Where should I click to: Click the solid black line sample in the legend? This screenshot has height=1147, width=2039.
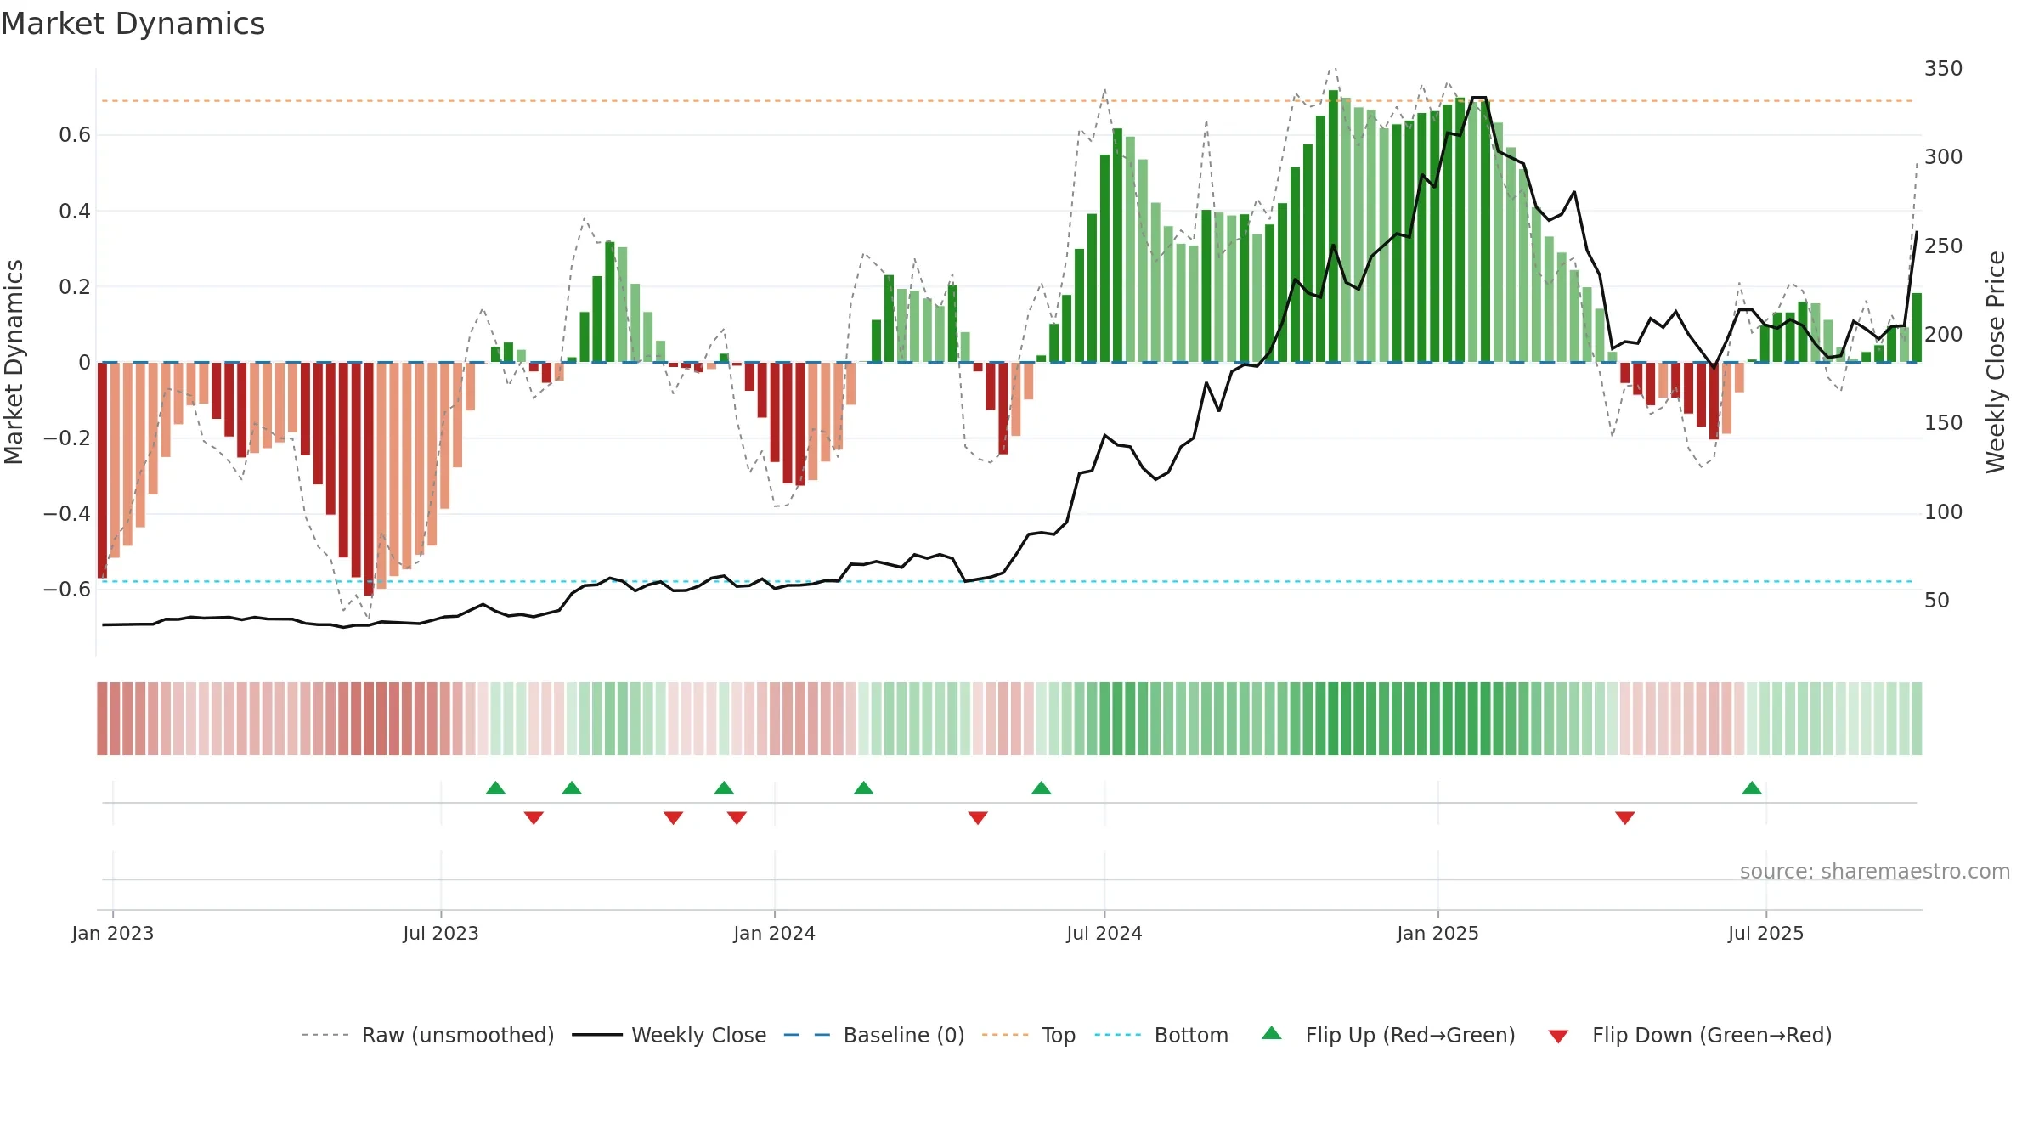[x=597, y=1035]
